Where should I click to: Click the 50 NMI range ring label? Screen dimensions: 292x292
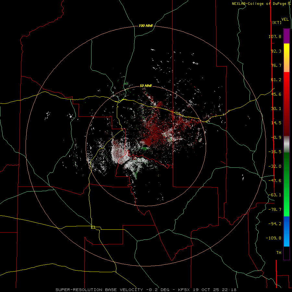click(x=146, y=86)
